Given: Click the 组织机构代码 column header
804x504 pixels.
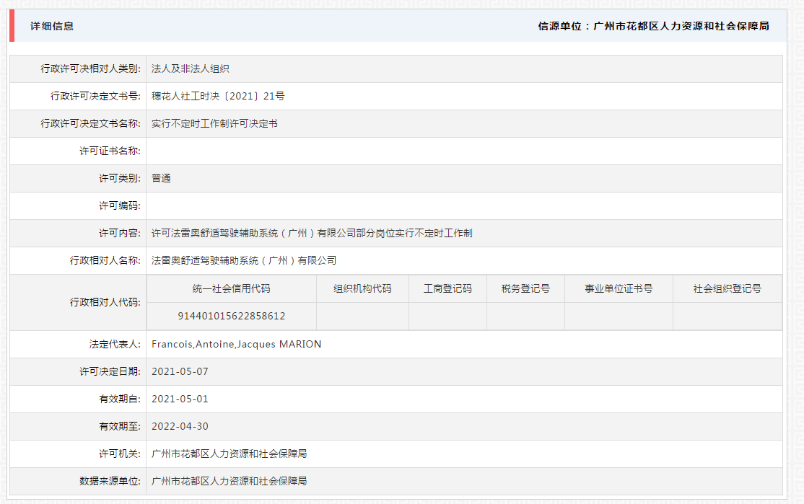Looking at the screenshot, I should pos(362,289).
